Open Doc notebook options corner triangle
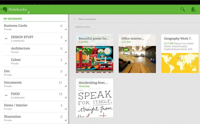This screenshot has height=124, width=200. pos(66,75)
